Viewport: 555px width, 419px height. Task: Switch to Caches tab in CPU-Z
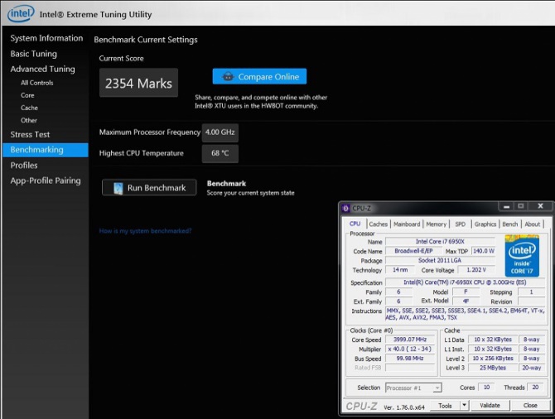pyautogui.click(x=378, y=224)
